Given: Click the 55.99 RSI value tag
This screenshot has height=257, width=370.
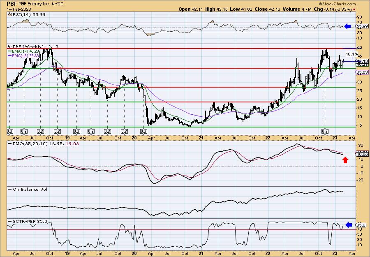Looking at the screenshot, I should coord(362,26).
